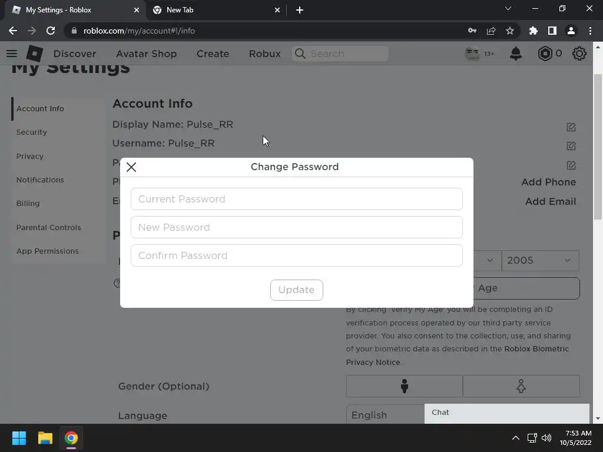Viewport: 603px width, 452px height.
Task: Reload the page
Action: click(x=51, y=31)
